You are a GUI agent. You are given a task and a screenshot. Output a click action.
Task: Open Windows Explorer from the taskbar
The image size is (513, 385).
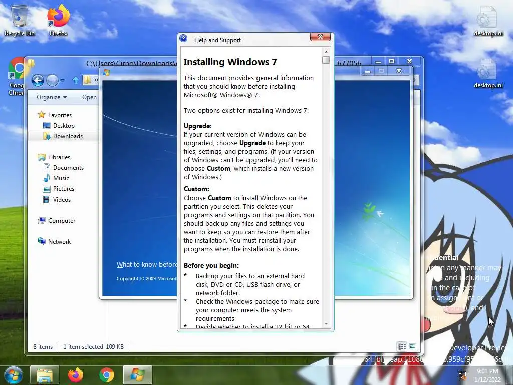(45, 375)
